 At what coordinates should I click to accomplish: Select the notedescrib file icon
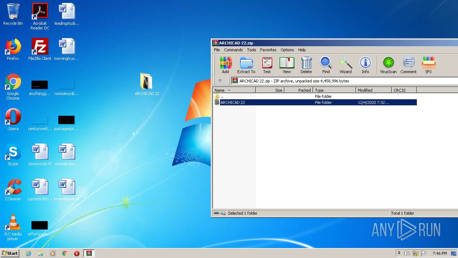(x=67, y=88)
